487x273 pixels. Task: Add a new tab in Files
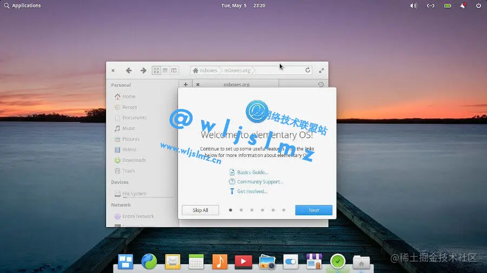click(186, 84)
